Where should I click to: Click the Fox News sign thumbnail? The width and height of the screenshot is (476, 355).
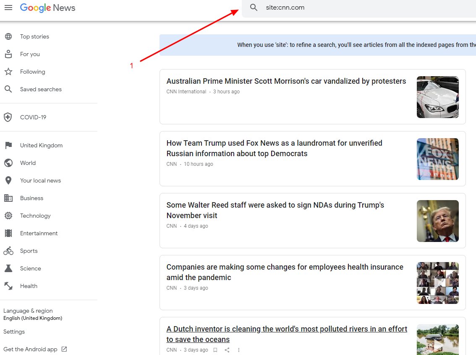click(x=437, y=159)
